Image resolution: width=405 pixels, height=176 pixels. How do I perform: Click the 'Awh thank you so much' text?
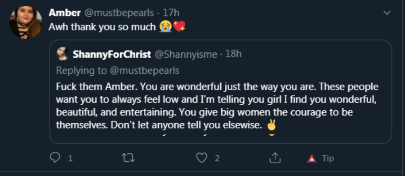pyautogui.click(x=102, y=26)
